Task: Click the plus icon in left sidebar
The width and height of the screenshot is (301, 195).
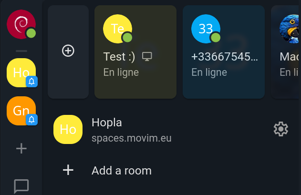Action: pyautogui.click(x=21, y=149)
